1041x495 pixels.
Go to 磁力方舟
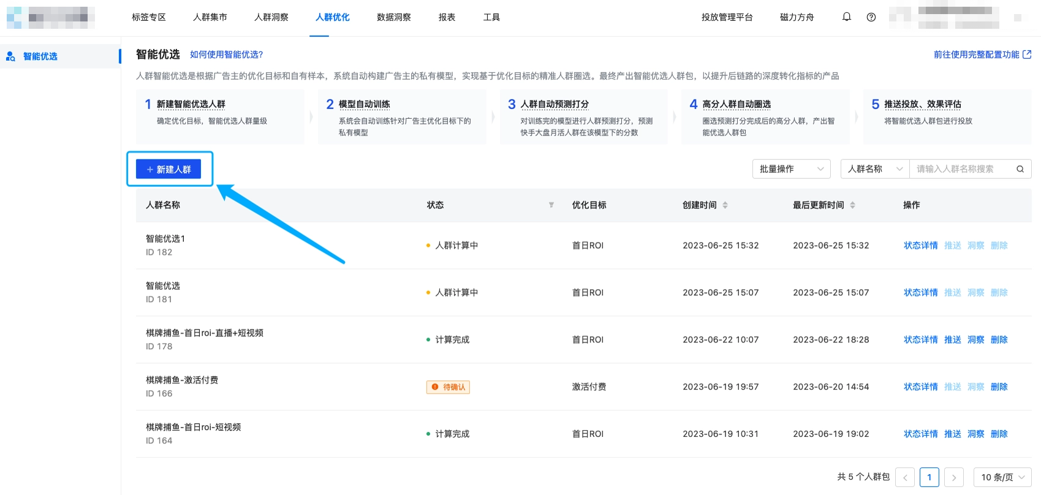(x=797, y=17)
